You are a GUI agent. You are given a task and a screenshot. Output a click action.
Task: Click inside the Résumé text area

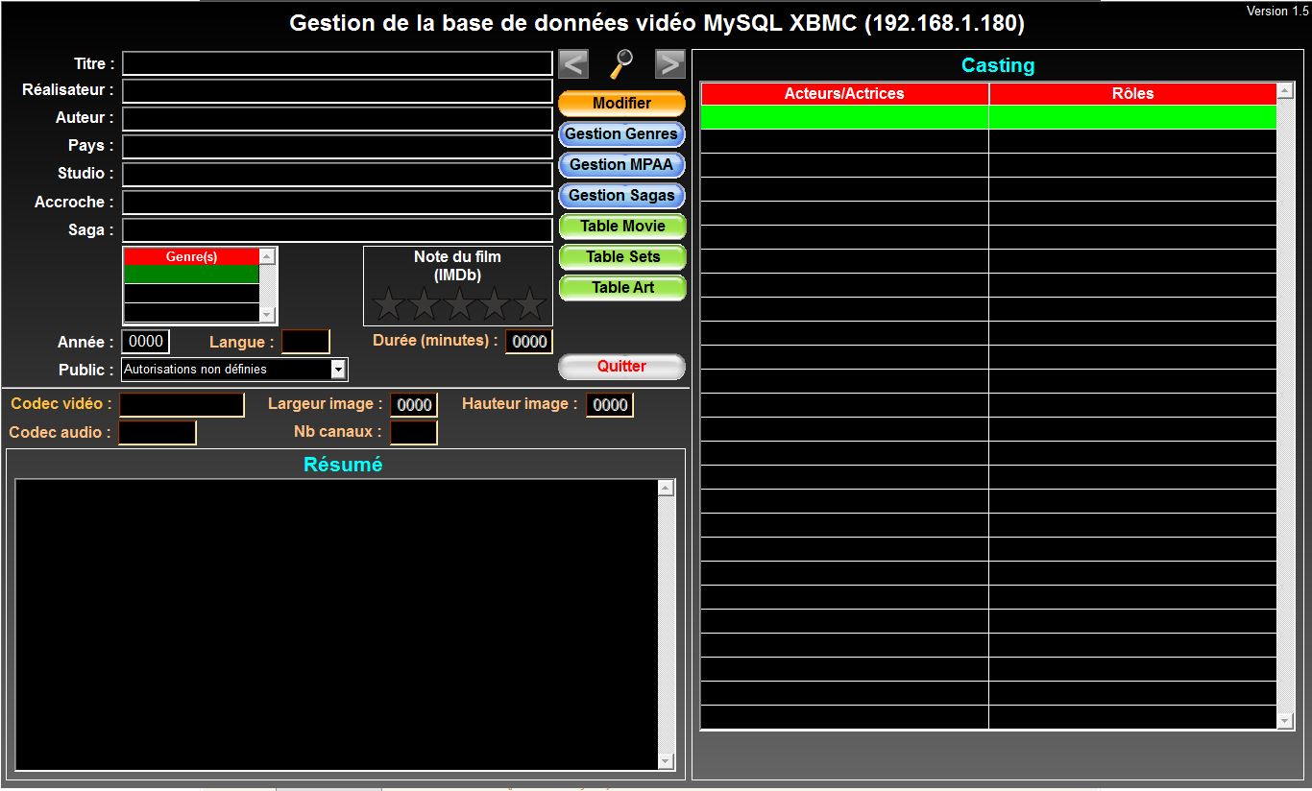336,624
